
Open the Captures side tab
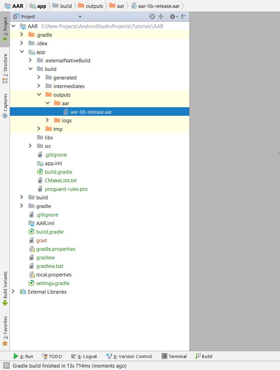(x=5, y=106)
